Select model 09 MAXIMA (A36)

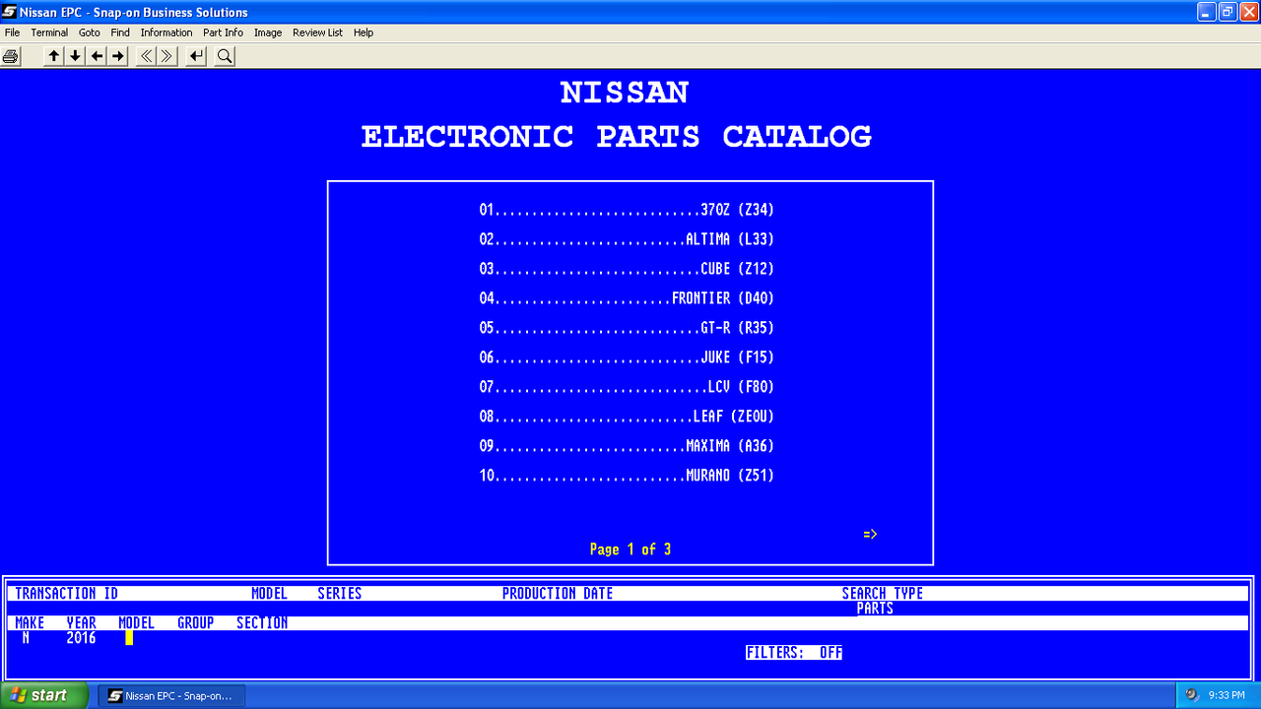pyautogui.click(x=628, y=446)
